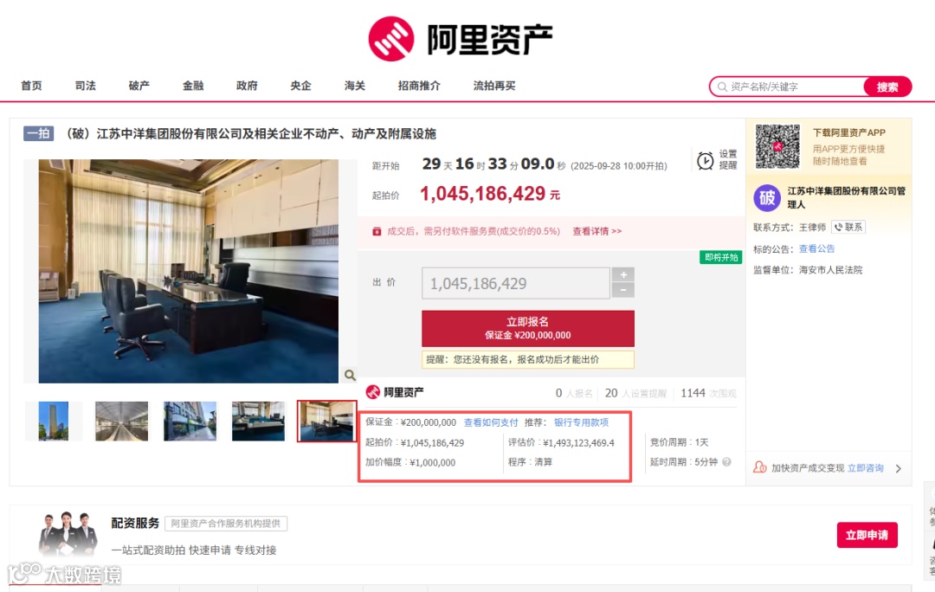This screenshot has width=935, height=592.
Task: Select the highlighted executive office thumbnail
Action: (x=326, y=421)
